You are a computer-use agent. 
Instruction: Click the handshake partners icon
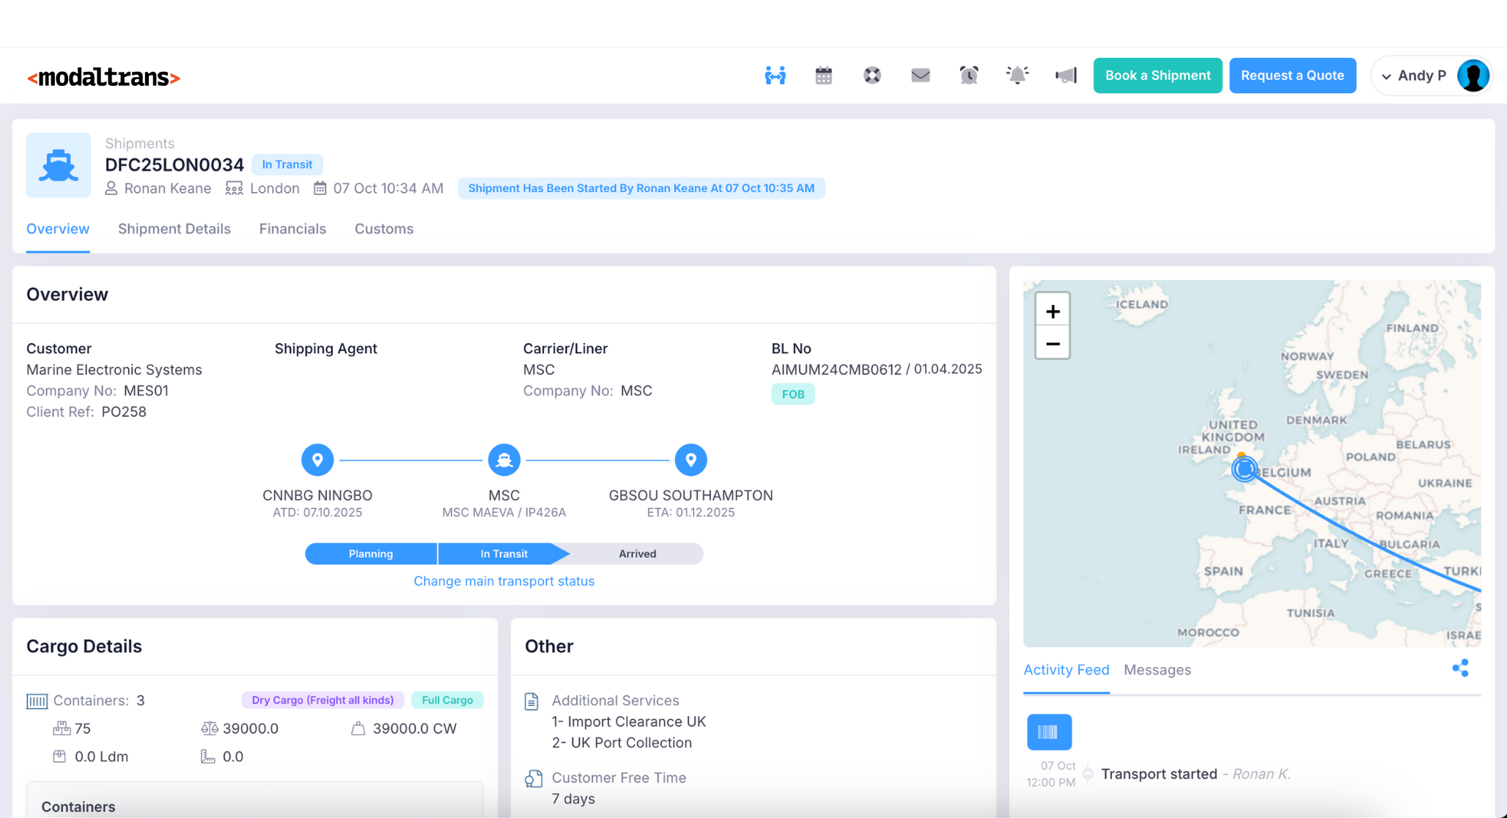[775, 75]
